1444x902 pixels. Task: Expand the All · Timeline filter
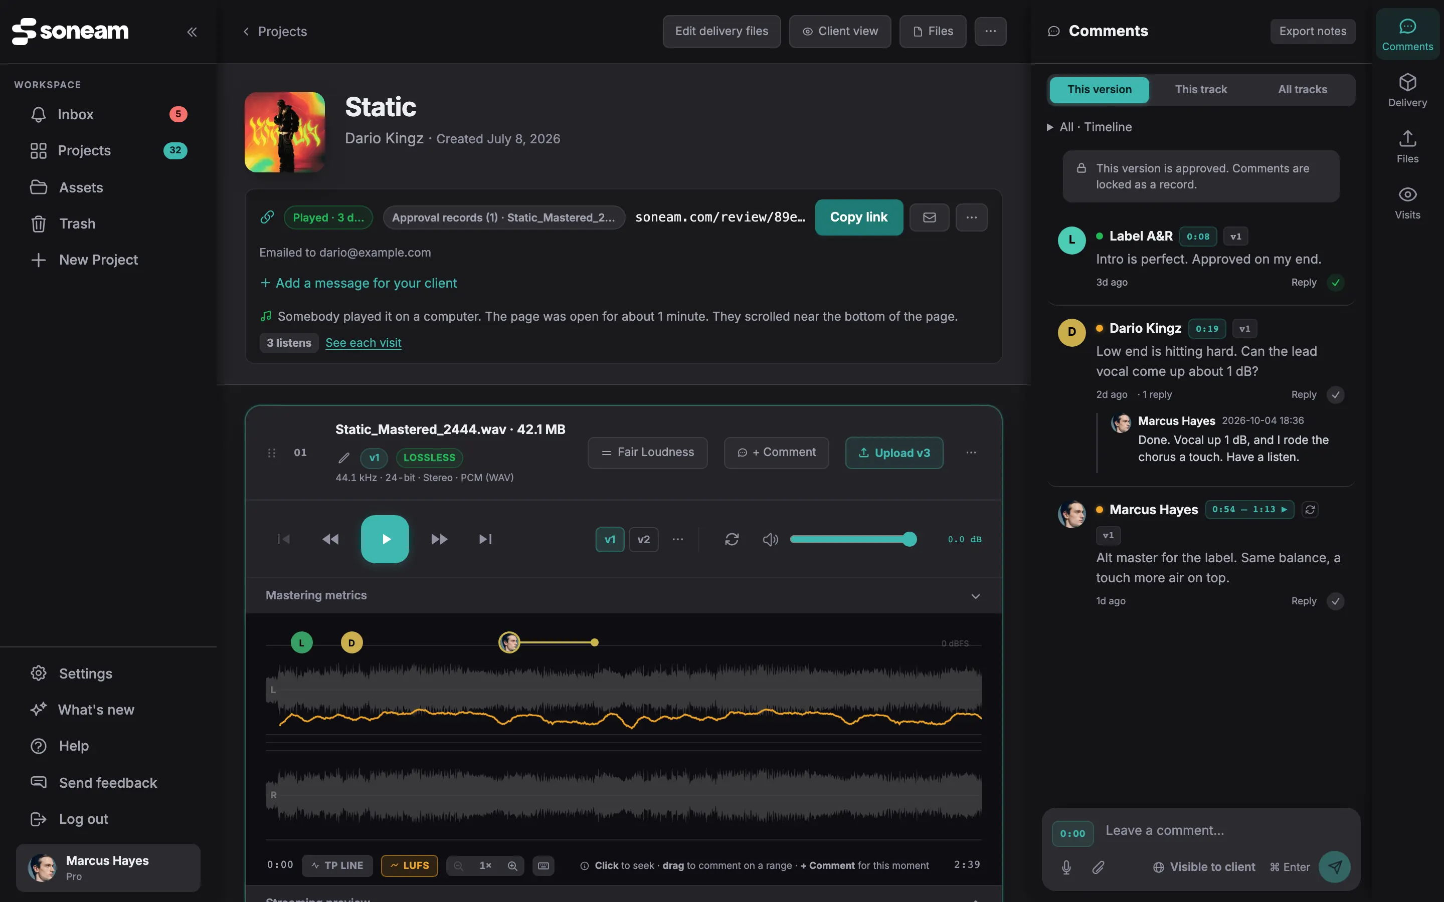[x=1089, y=127]
